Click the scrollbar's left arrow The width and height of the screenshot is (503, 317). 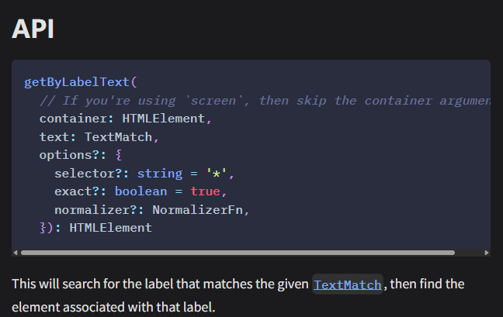(16, 252)
